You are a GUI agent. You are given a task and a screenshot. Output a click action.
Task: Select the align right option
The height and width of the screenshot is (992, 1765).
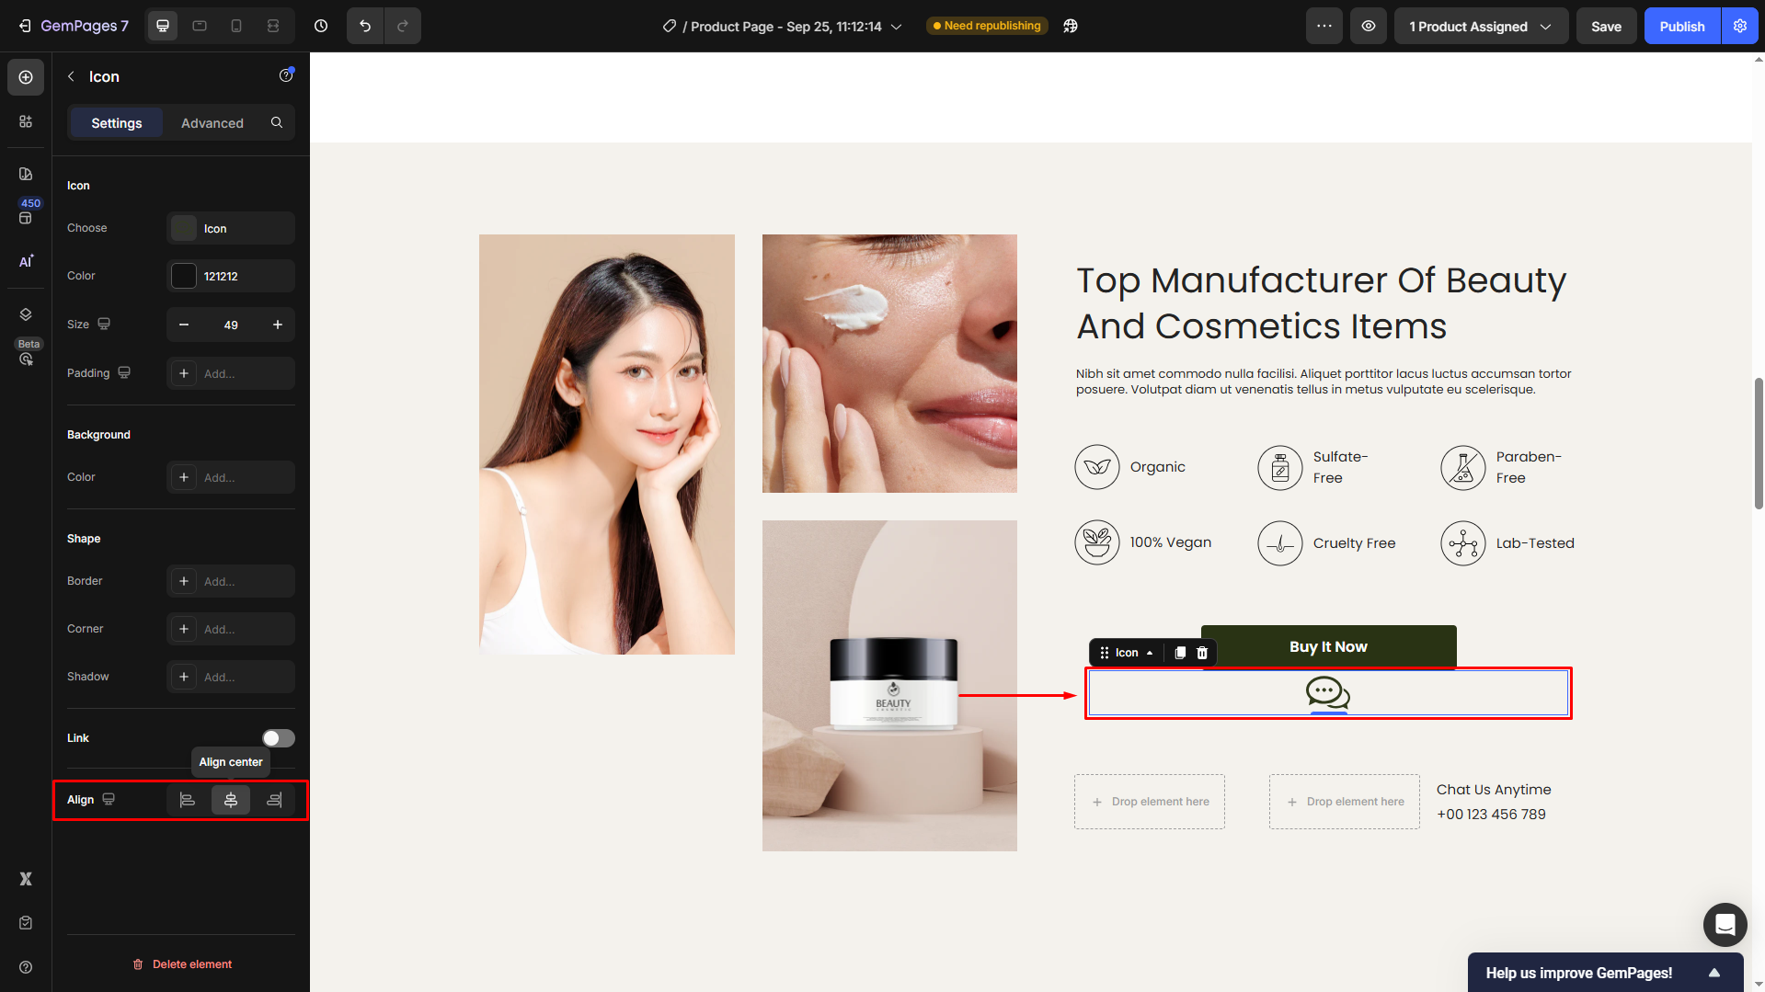tap(274, 800)
